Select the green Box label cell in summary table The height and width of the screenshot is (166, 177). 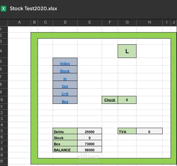click(65, 143)
